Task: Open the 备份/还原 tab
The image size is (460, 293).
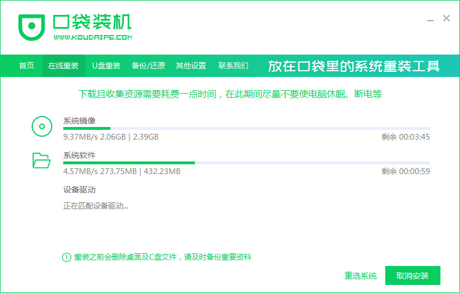Action: pyautogui.click(x=148, y=65)
